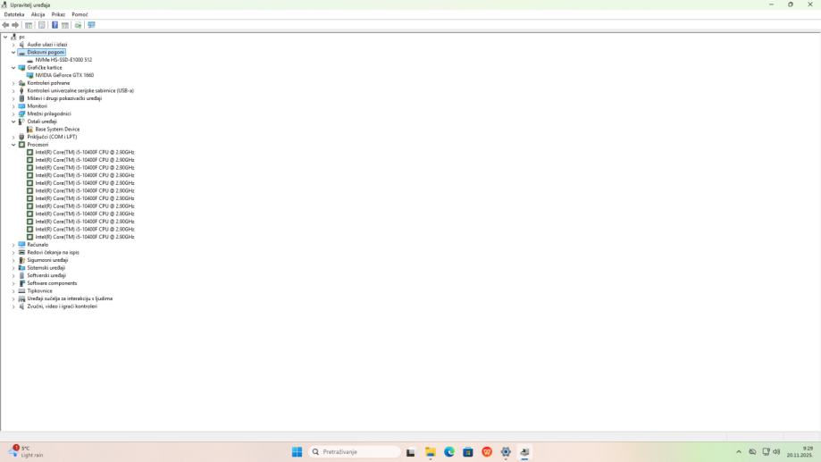Expand Uređaji sučelja za interakciju s ljudima

[13, 298]
